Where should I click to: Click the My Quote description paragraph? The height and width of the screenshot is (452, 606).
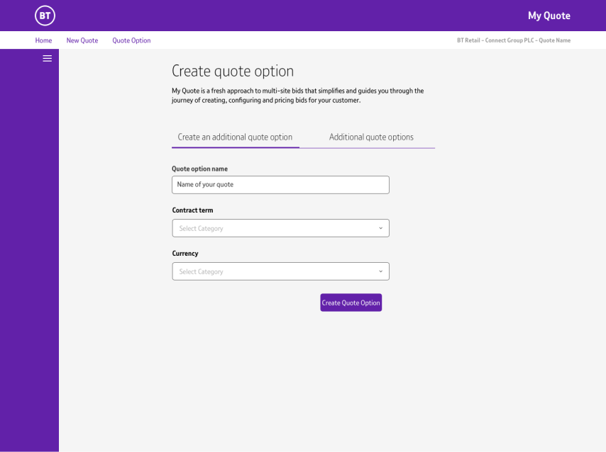[x=297, y=96]
